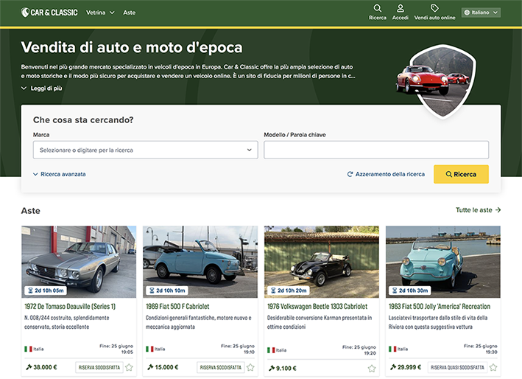
Task: Favorite the Volkswagen Beetle 1303 Cabriolet star
Action: pyautogui.click(x=372, y=369)
